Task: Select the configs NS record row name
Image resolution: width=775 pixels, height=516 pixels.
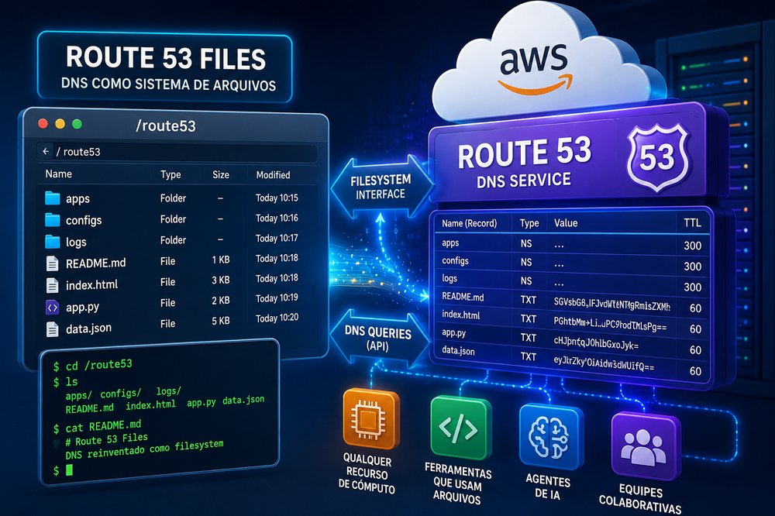Action: [455, 260]
